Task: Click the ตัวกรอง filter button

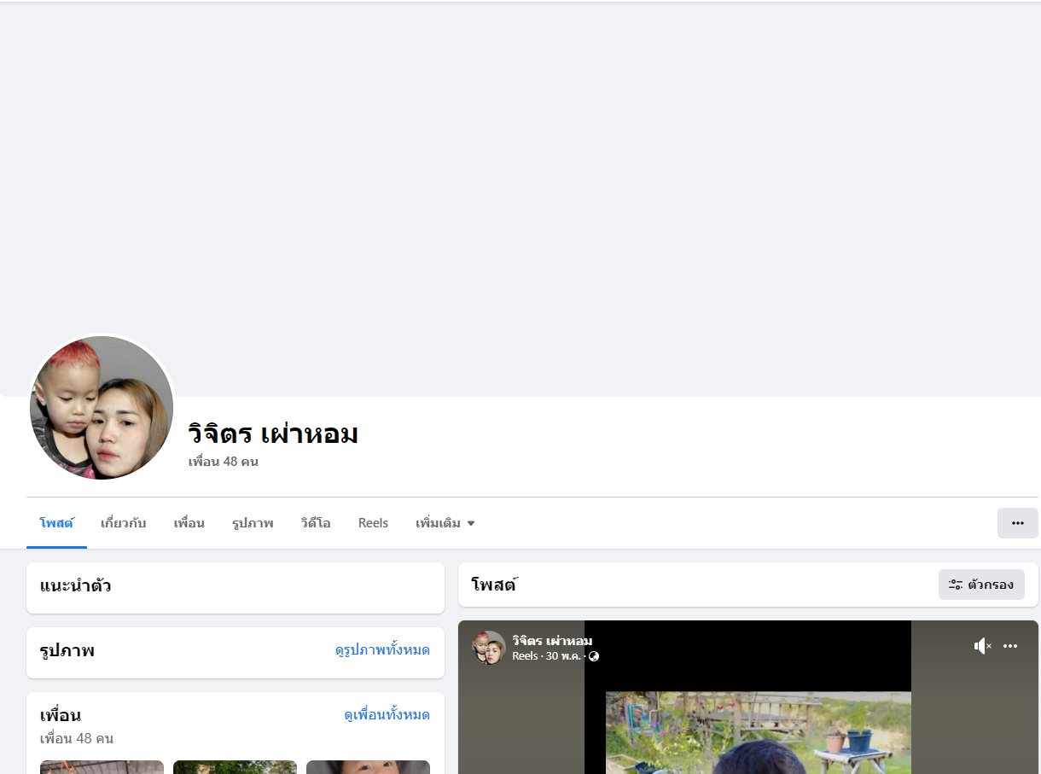Action: tap(981, 585)
